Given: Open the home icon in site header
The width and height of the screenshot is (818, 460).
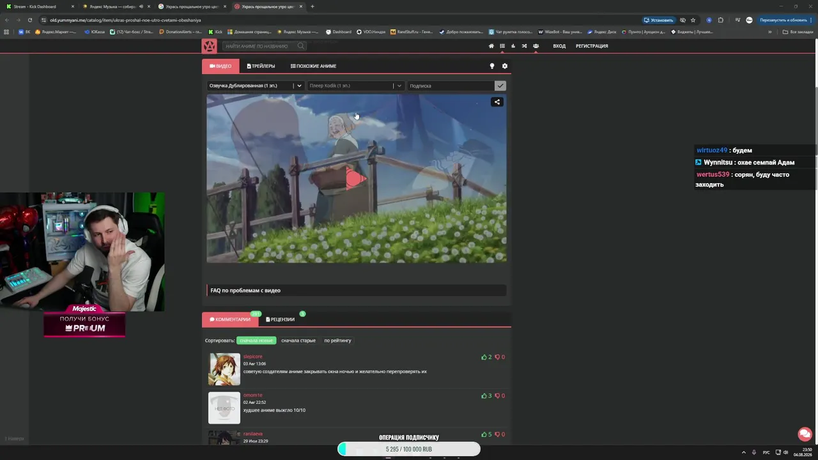Looking at the screenshot, I should tap(491, 46).
